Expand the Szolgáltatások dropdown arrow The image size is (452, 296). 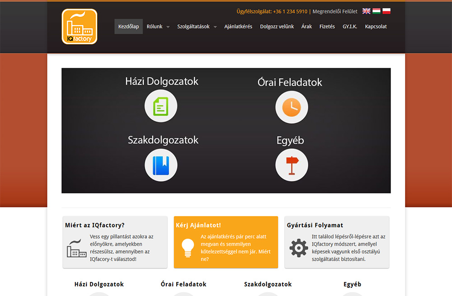pos(215,27)
